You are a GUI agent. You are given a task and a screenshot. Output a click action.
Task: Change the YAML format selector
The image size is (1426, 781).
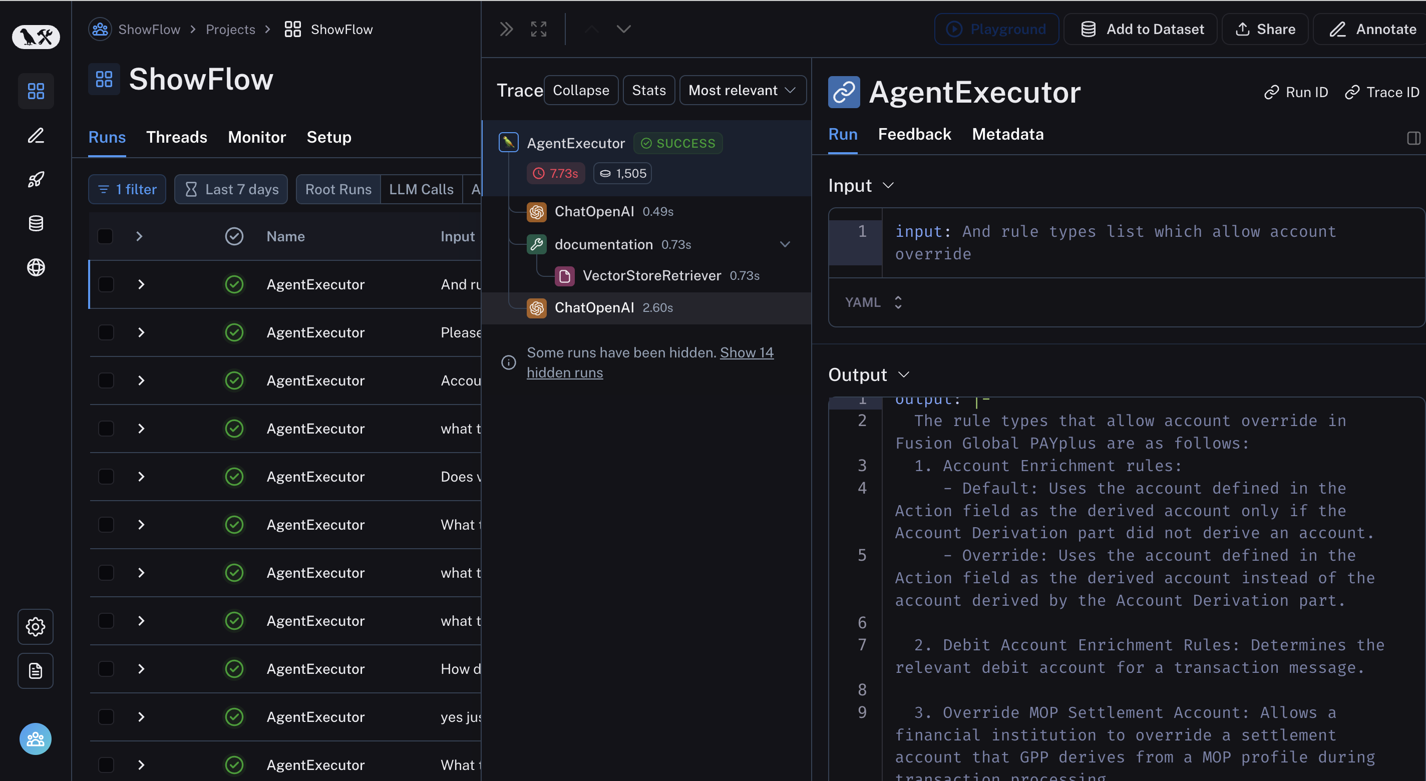pyautogui.click(x=874, y=302)
